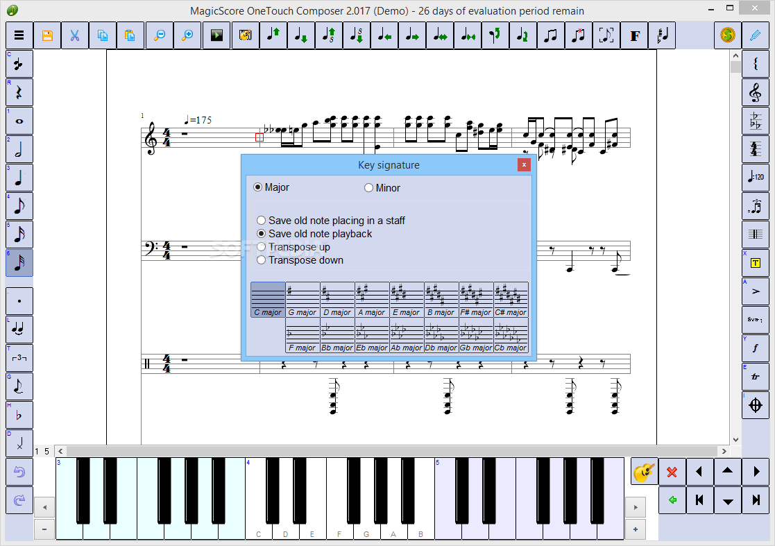Screen dimensions: 775x546
Task: Add dotted note modifier
Action: 19,301
